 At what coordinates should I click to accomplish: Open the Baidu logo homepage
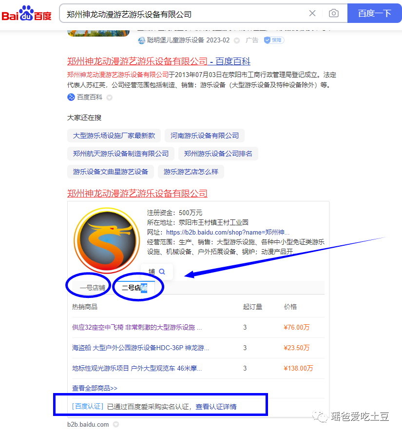click(x=27, y=14)
